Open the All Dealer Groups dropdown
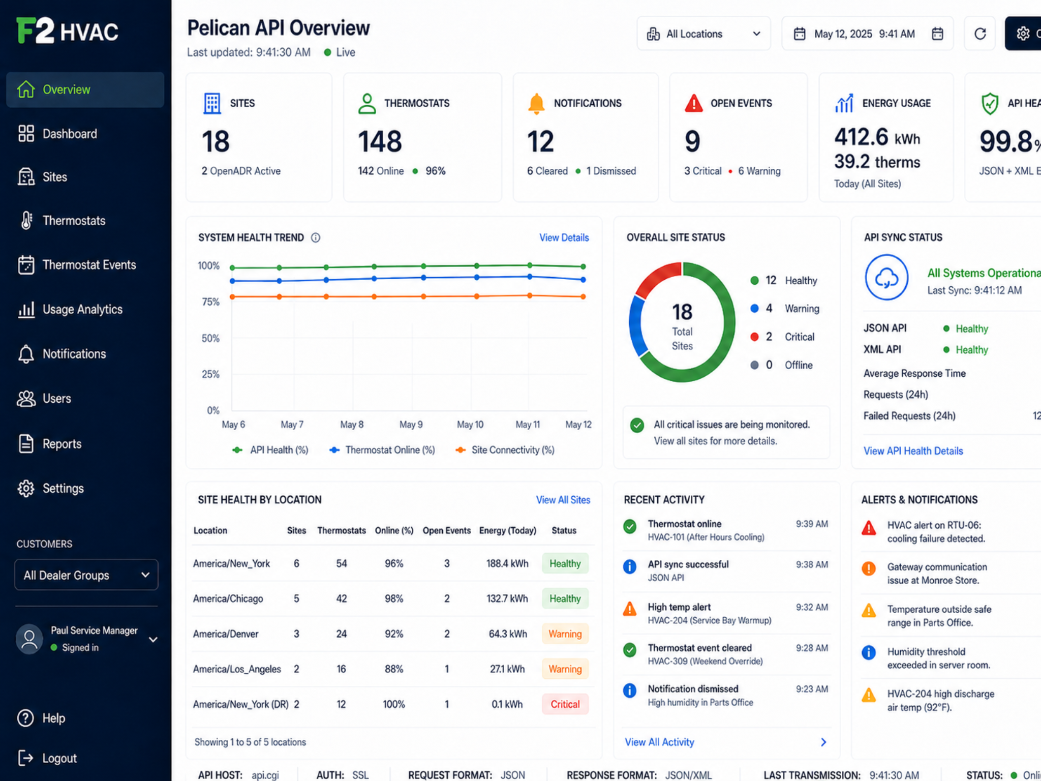The width and height of the screenshot is (1041, 781). (86, 575)
